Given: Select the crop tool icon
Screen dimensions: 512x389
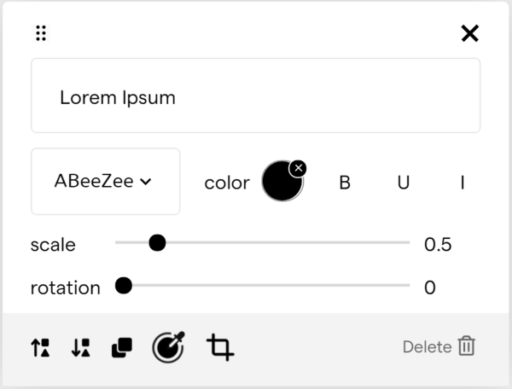Looking at the screenshot, I should coord(220,347).
